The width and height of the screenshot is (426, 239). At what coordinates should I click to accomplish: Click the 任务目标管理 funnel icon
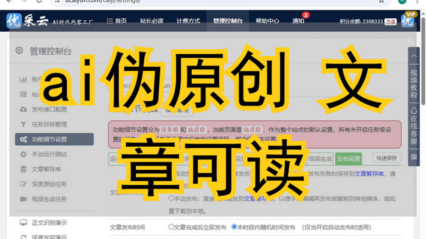(x=23, y=124)
